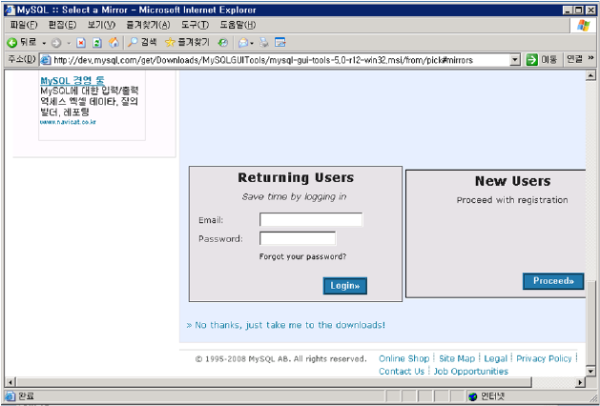
Task: Open the 도움말(H) menu
Action: 238,25
